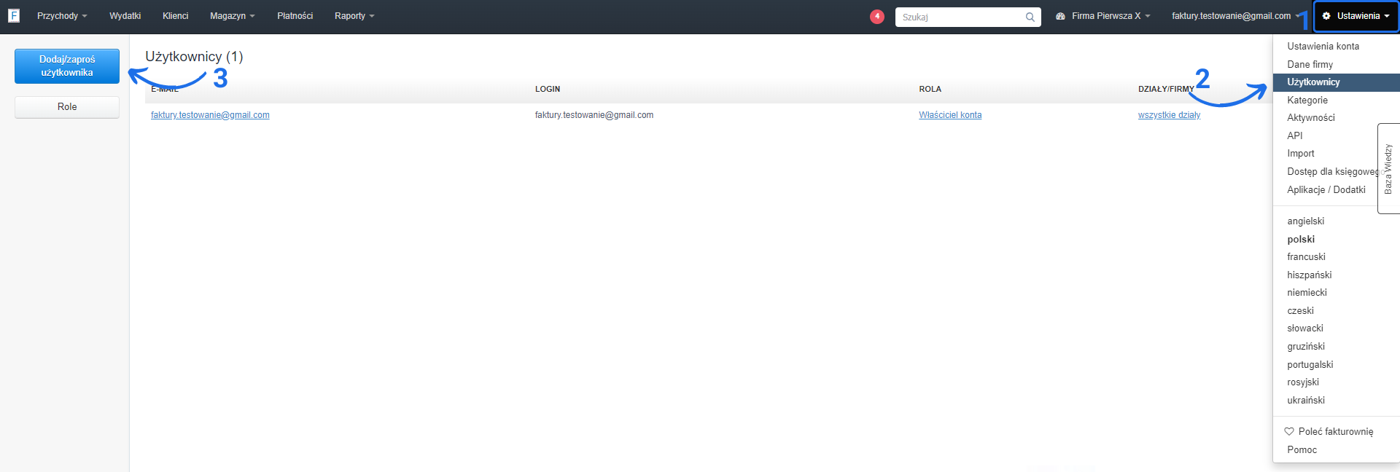Expand the Raporty dropdown menu
This screenshot has height=472, width=1400.
click(x=354, y=16)
